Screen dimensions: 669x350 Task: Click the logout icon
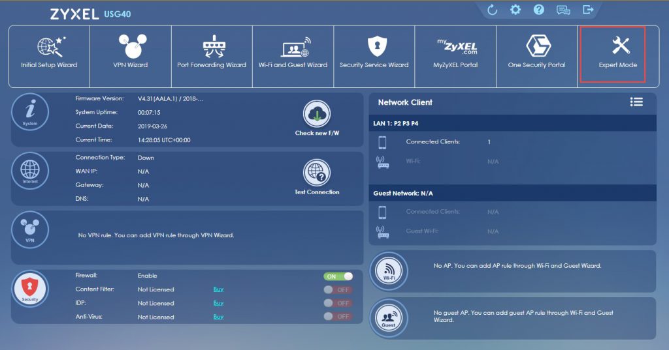588,9
